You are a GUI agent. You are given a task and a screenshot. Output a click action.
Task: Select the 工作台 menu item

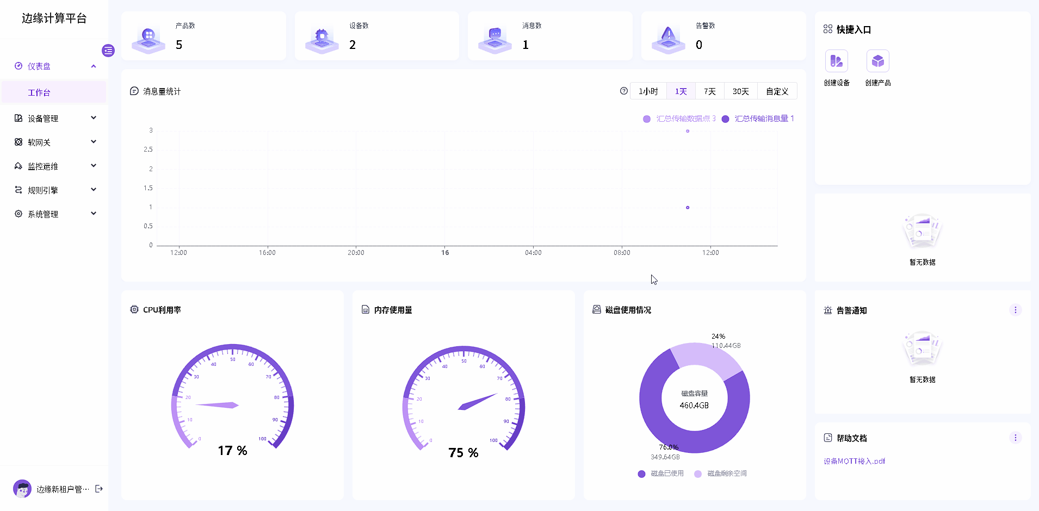pos(39,92)
